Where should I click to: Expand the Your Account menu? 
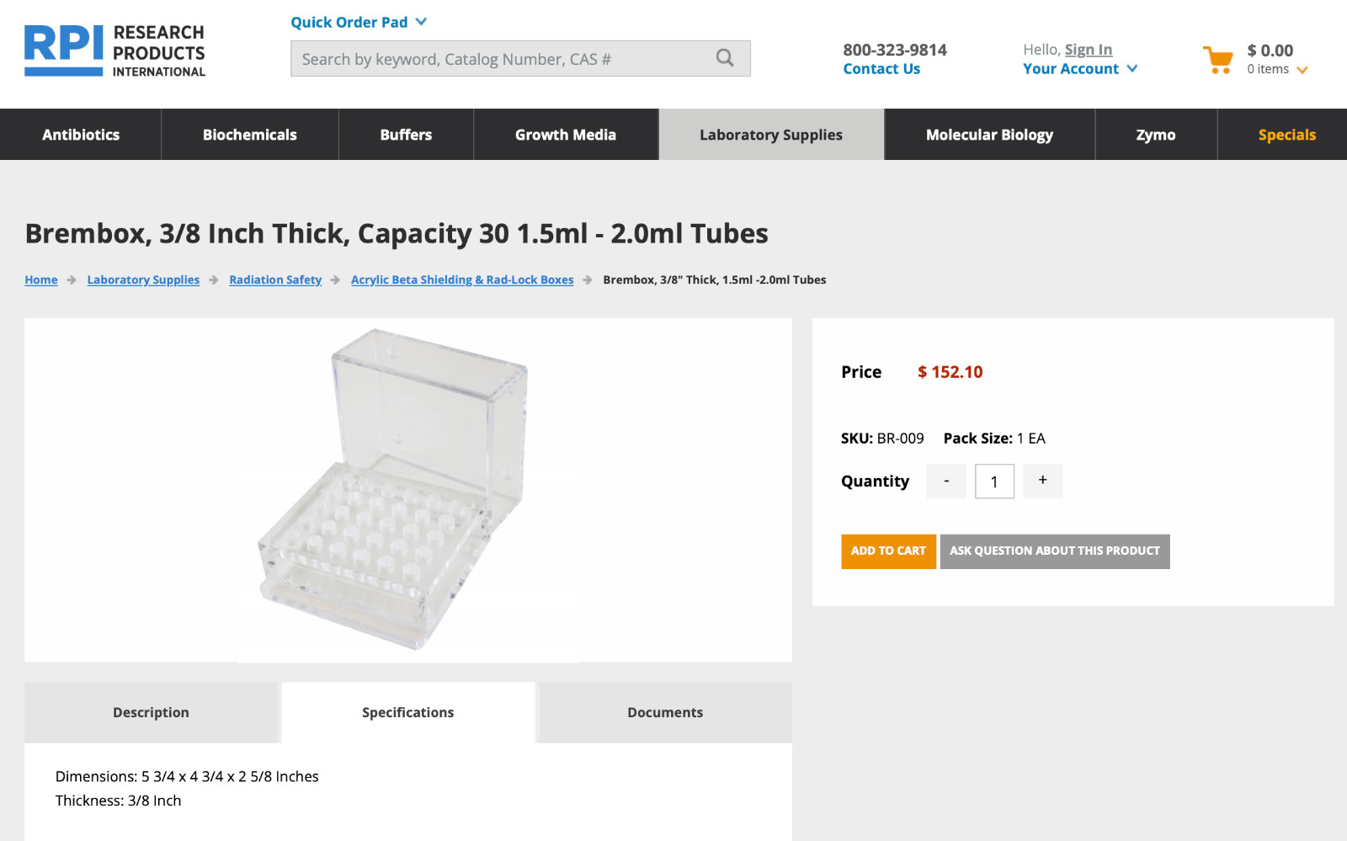pos(1080,69)
